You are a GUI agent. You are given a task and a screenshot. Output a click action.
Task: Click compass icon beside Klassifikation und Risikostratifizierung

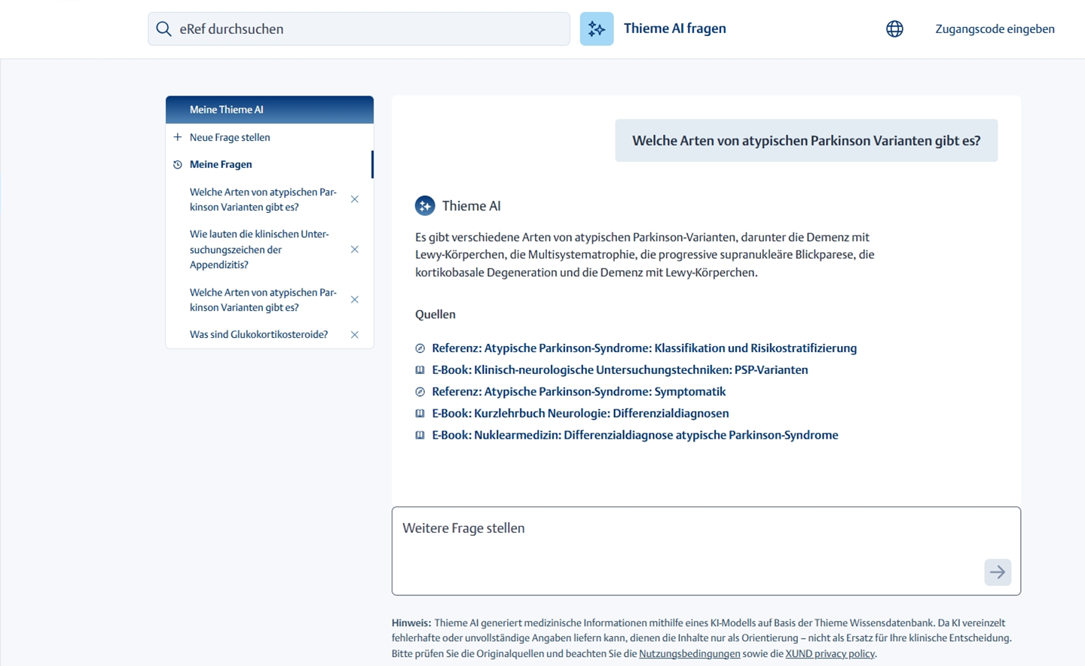420,348
